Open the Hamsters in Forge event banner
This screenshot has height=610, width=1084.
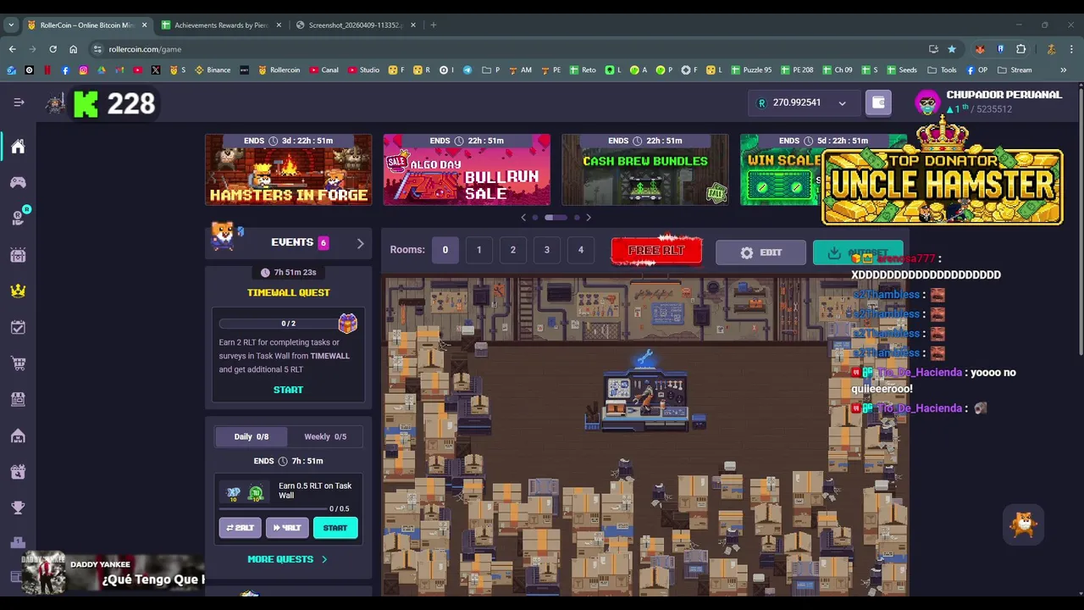click(288, 169)
